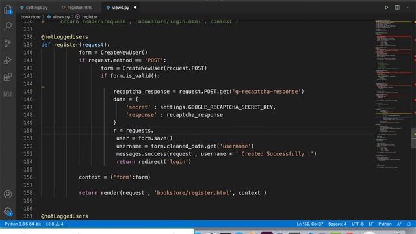Click "'response' : recaptcha_response" on line 148

(x=174, y=115)
